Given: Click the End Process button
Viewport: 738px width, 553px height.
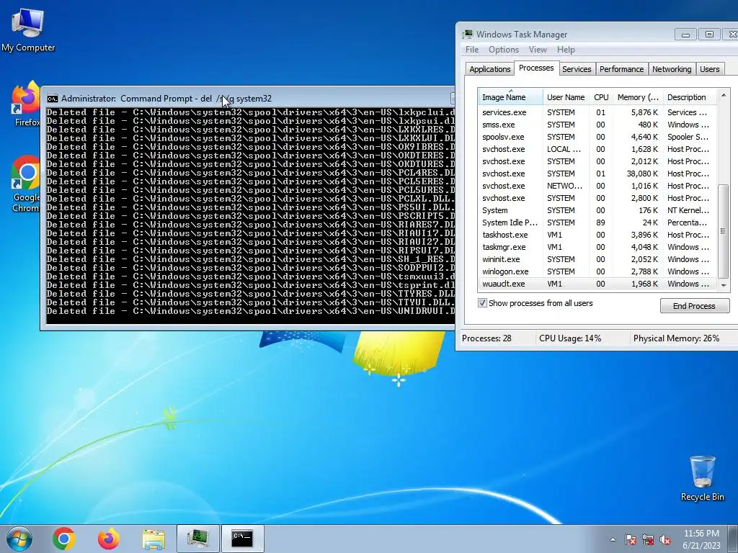Looking at the screenshot, I should pyautogui.click(x=694, y=305).
